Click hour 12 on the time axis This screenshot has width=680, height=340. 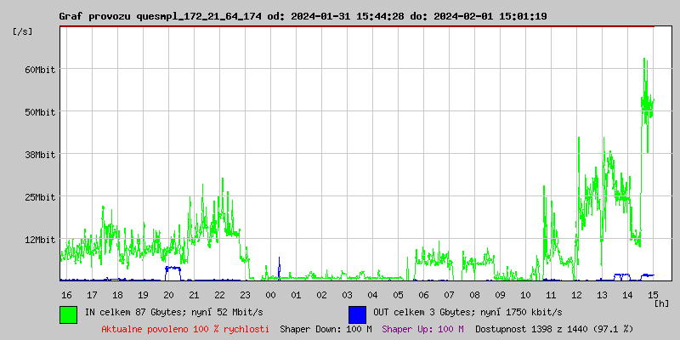[x=576, y=295]
